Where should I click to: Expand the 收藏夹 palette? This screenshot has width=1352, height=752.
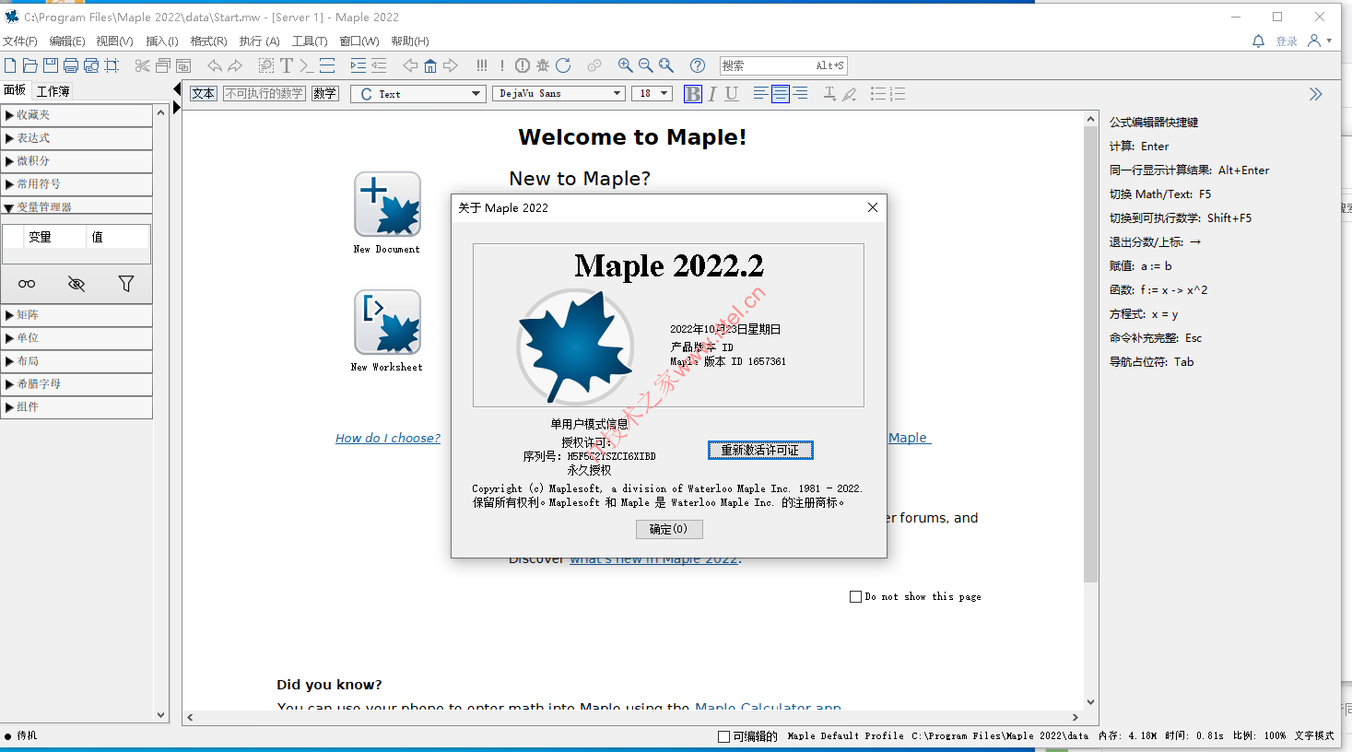pos(76,115)
